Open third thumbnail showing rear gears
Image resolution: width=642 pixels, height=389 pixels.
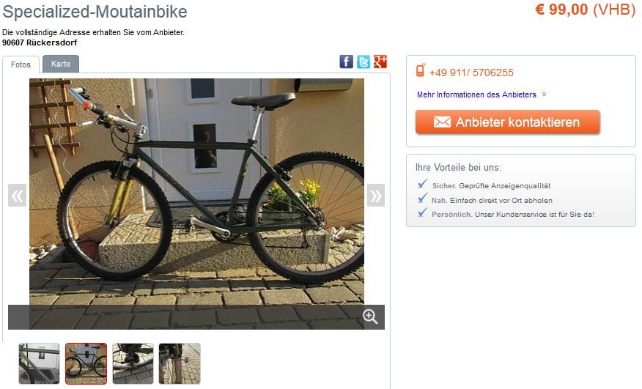tap(133, 363)
